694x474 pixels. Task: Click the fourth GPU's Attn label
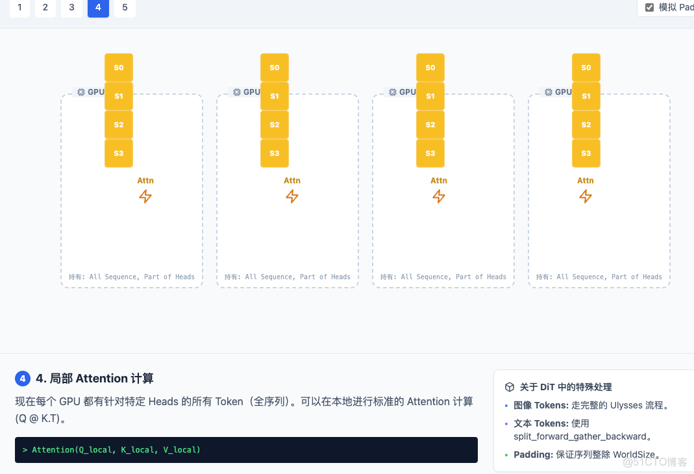coord(586,181)
